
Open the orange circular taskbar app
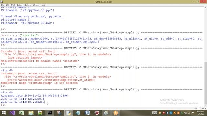115,113
